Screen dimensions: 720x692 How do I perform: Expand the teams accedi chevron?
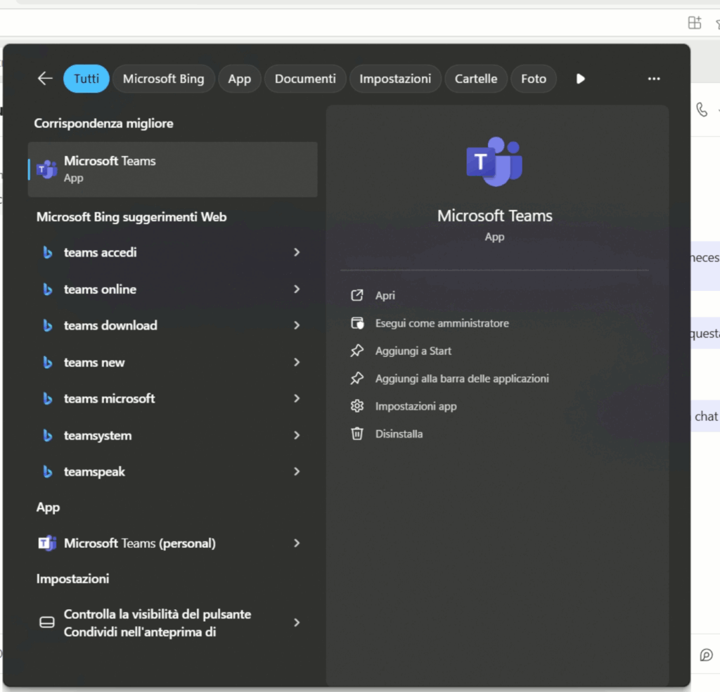(x=297, y=252)
